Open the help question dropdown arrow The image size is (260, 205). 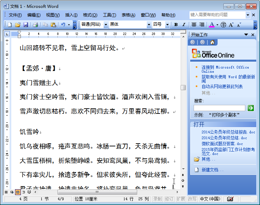[248, 15]
